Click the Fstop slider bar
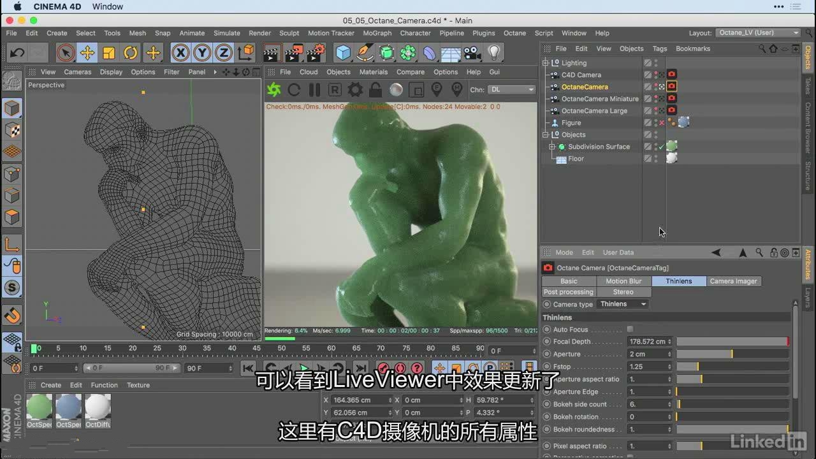 (732, 367)
